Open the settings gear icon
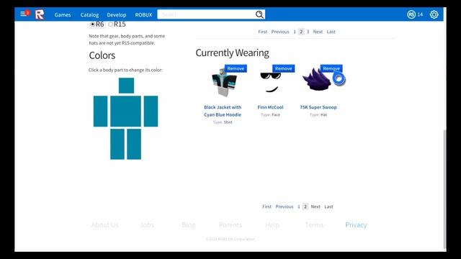Image resolution: width=461 pixels, height=259 pixels. [434, 14]
